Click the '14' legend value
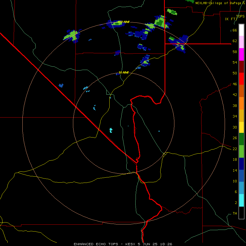Viewport: 246px width, 246px height. tap(235, 170)
